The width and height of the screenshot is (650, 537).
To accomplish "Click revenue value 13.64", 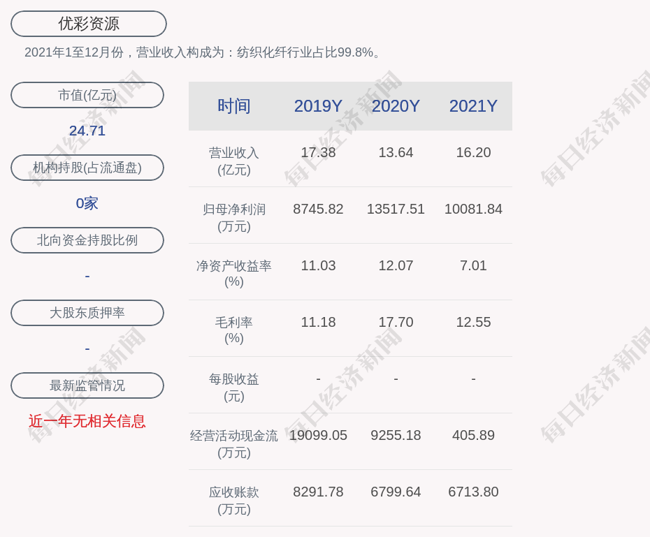I will click(396, 152).
